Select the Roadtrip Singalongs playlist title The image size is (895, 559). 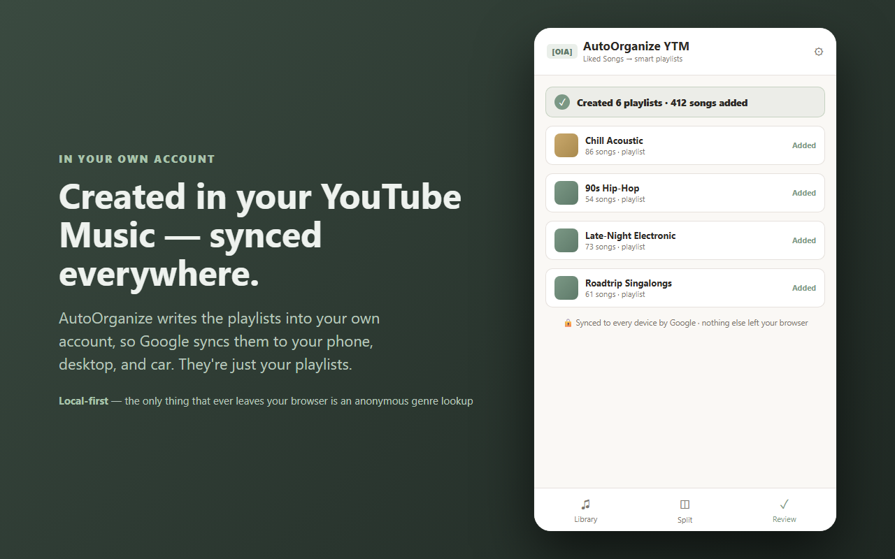click(629, 283)
